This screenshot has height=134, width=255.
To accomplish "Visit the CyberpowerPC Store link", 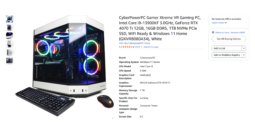I will 134,43.
